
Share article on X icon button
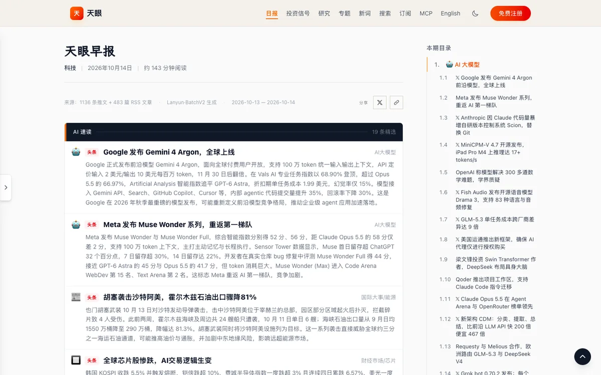point(380,102)
